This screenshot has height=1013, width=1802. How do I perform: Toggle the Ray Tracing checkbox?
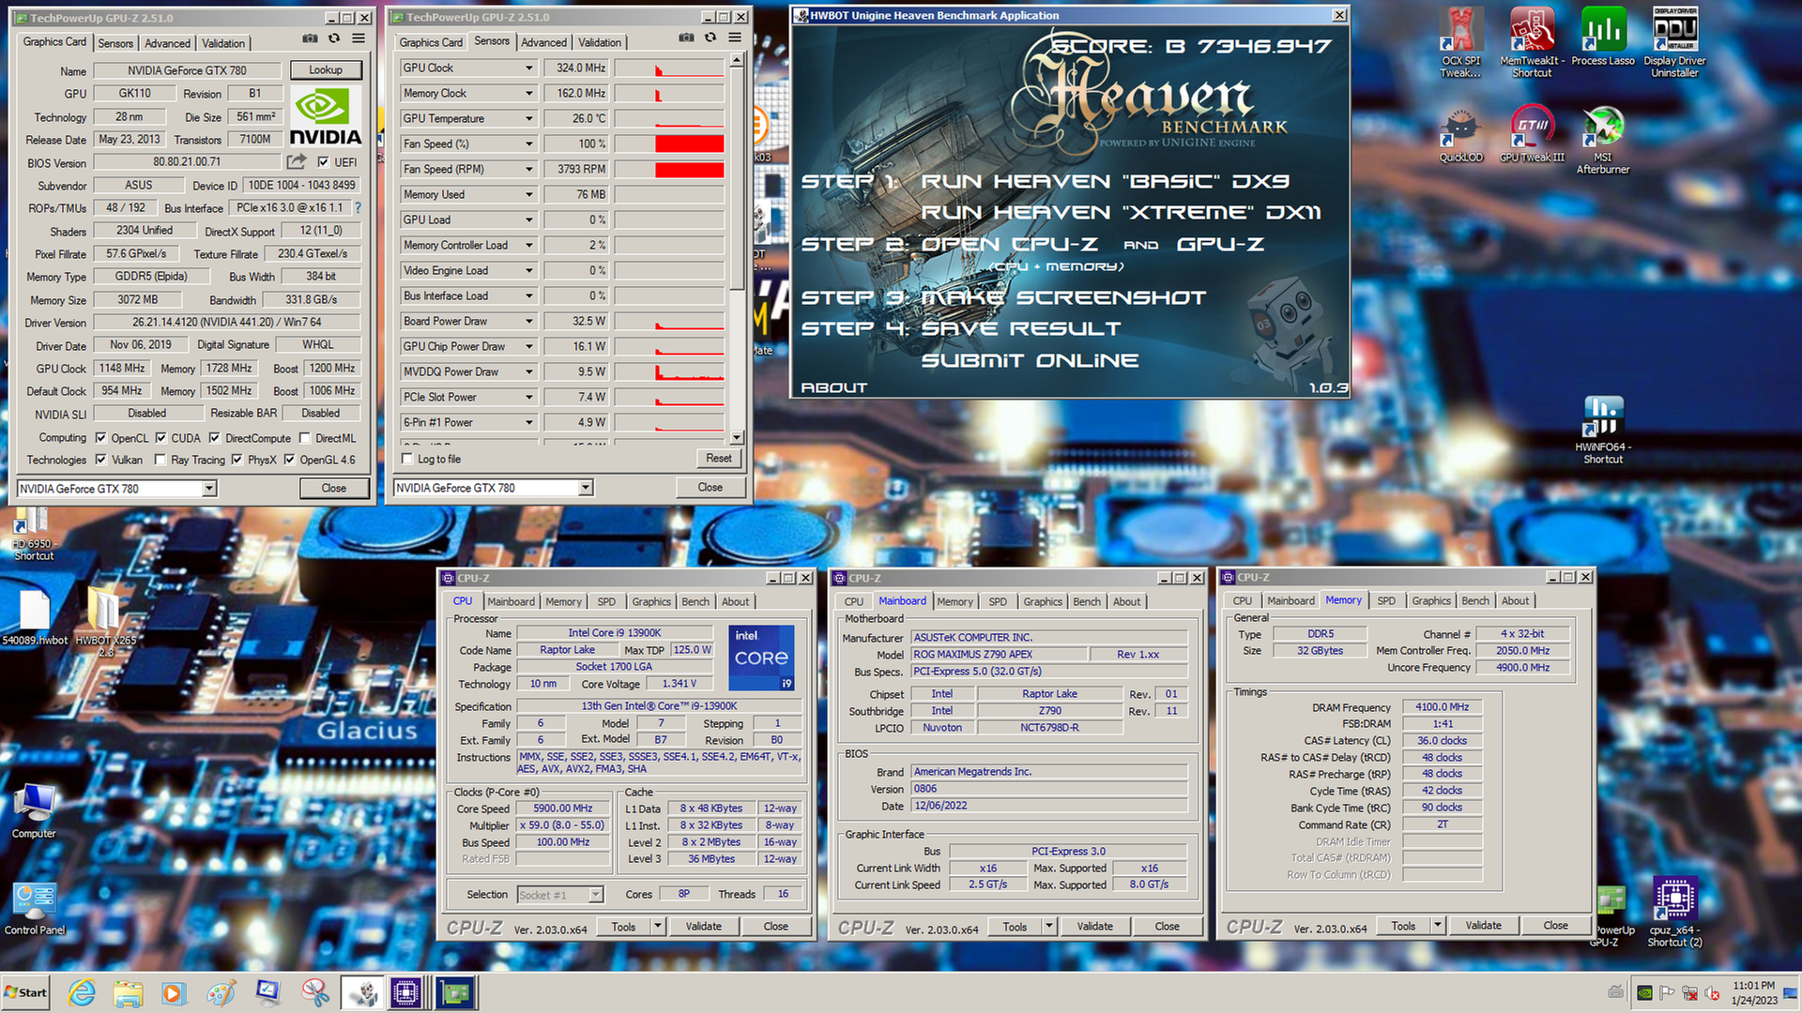click(x=160, y=460)
